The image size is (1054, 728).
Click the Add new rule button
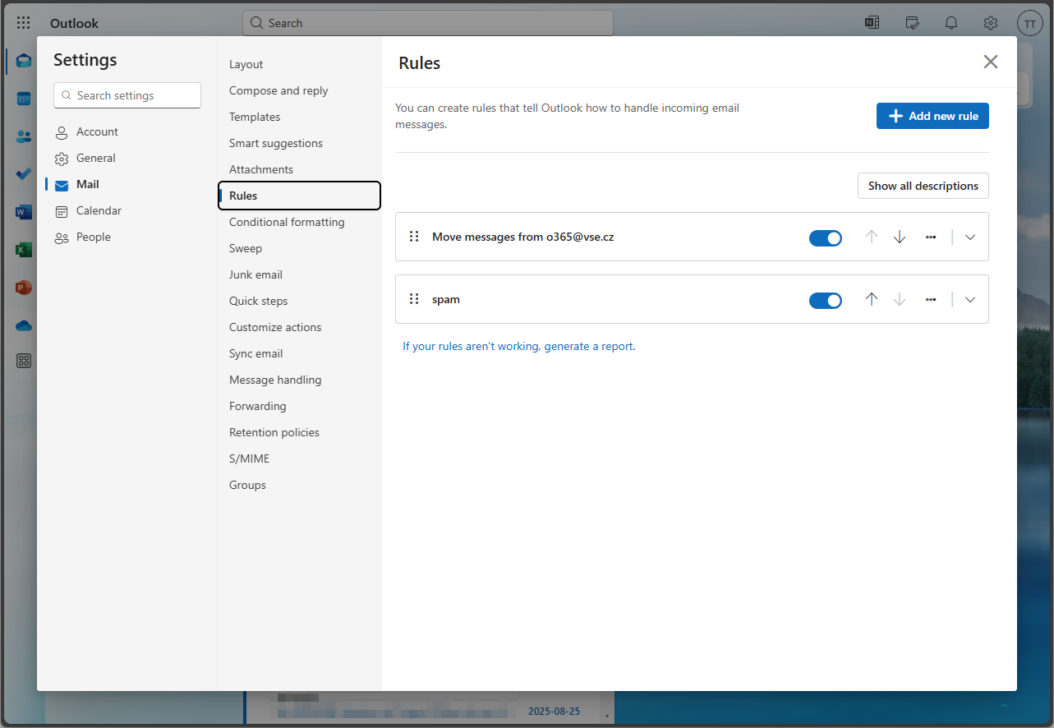tap(932, 116)
